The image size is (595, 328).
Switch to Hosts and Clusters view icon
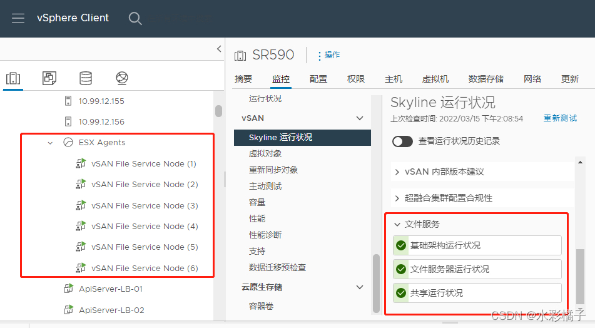click(x=13, y=78)
